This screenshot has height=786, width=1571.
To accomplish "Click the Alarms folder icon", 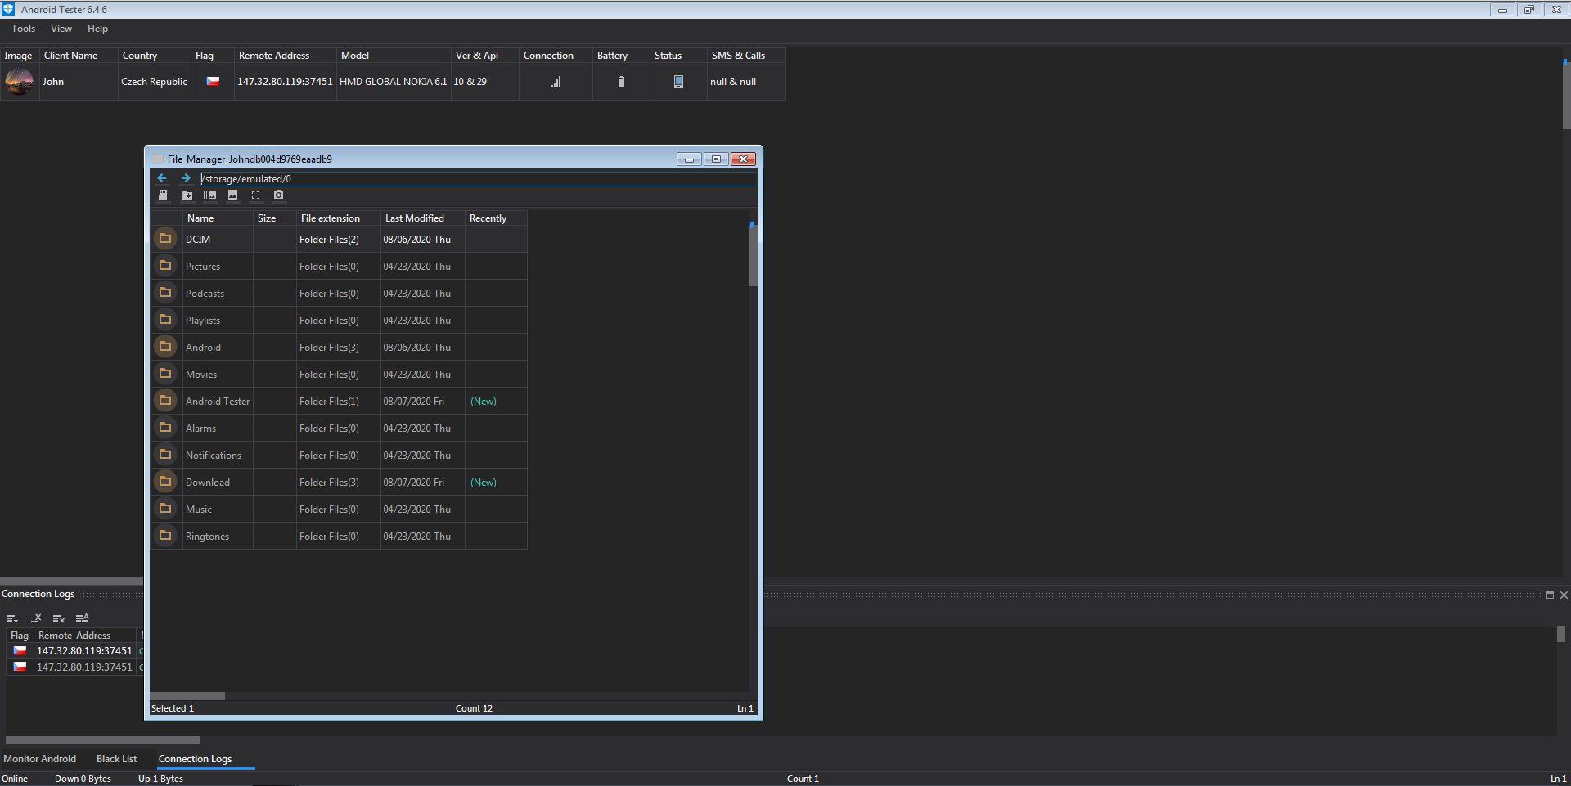I will 165,428.
